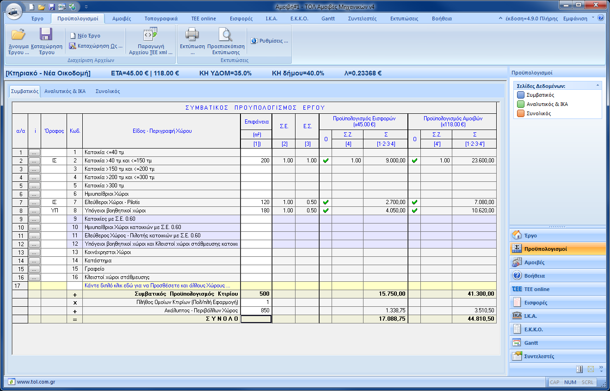Click the list-view icon below navigation pane
This screenshot has height=391, width=610.
579,369
